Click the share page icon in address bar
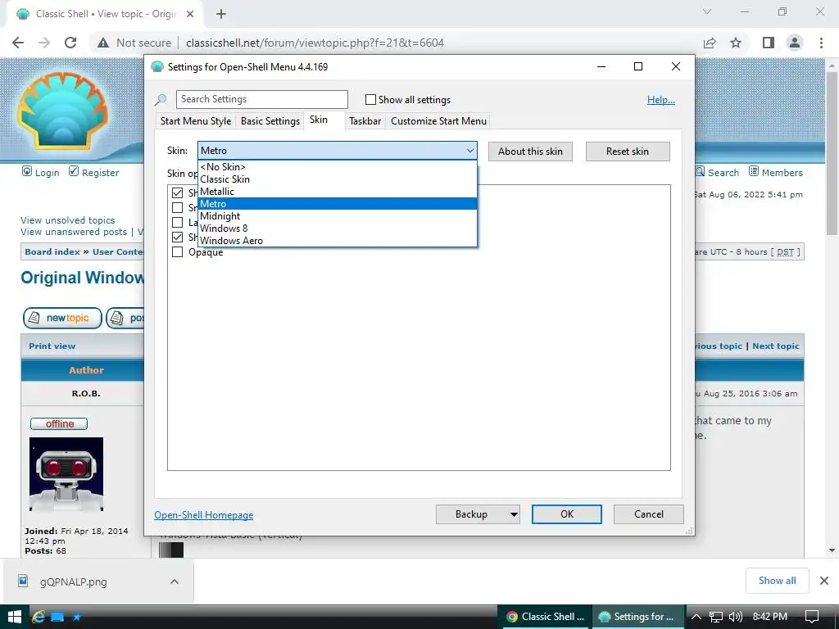Screen dimensions: 839x629 pos(710,43)
